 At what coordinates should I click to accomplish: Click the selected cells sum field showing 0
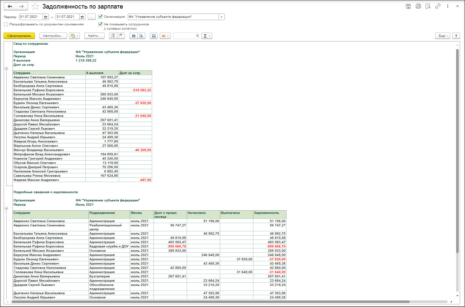[186, 36]
